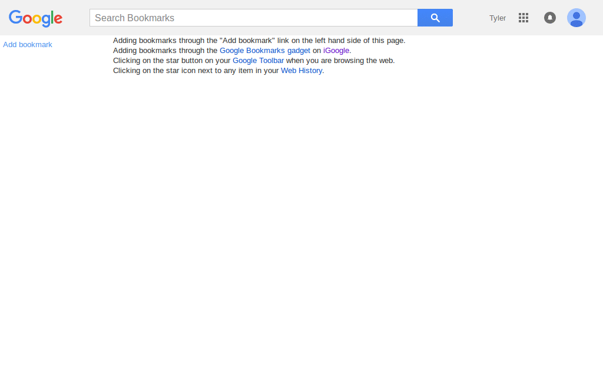Open the account profile avatar
The height and width of the screenshot is (380, 603).
[577, 18]
